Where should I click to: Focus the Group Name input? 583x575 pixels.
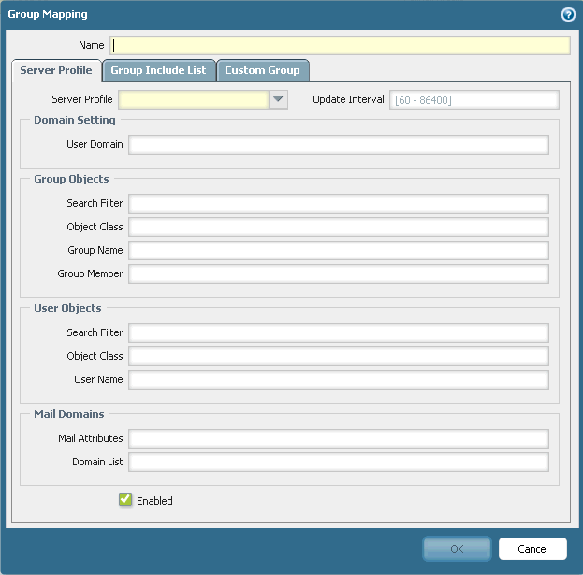pos(338,250)
